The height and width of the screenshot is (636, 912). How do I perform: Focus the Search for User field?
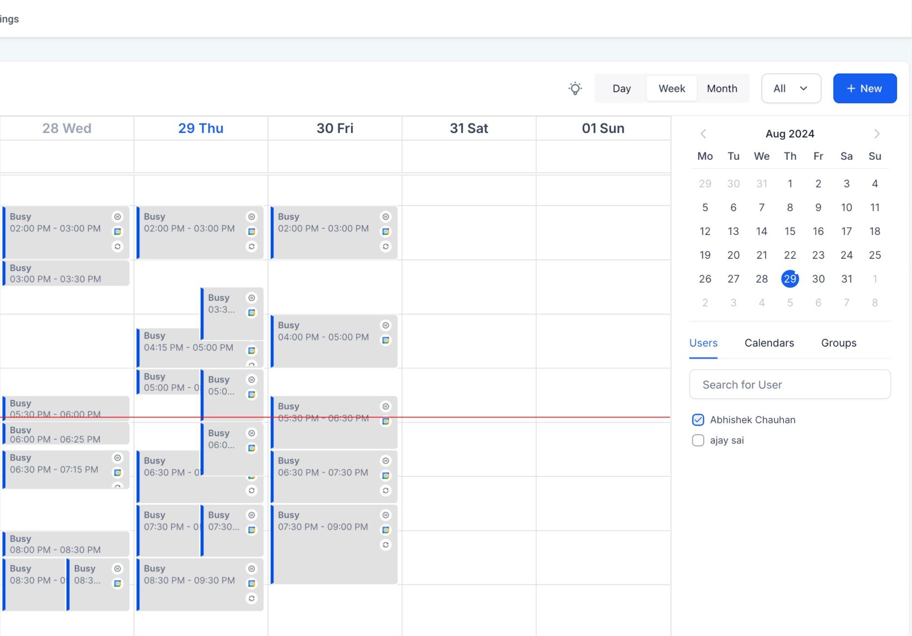pos(790,384)
